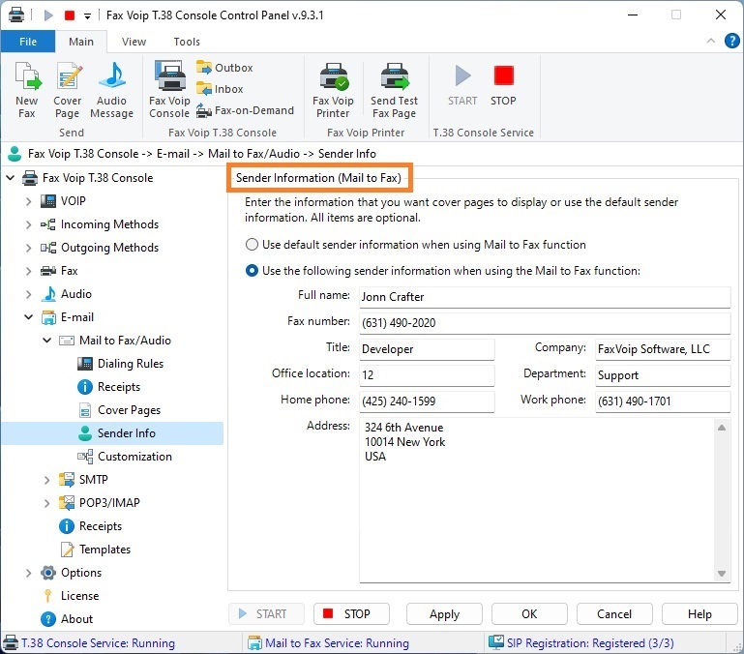
Task: Open the Outbox folder
Action: [x=224, y=68]
